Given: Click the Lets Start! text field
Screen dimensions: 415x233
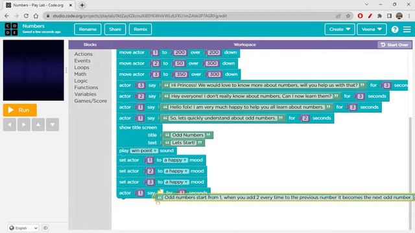Looking at the screenshot, I should tap(184, 142).
